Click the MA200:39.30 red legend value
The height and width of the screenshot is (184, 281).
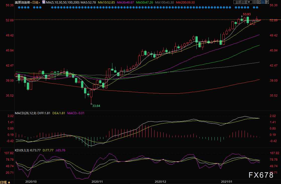pos(185,2)
